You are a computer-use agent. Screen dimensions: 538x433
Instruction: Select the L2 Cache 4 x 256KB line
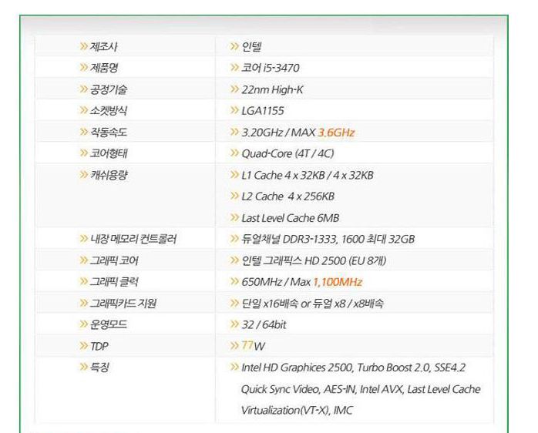point(287,196)
